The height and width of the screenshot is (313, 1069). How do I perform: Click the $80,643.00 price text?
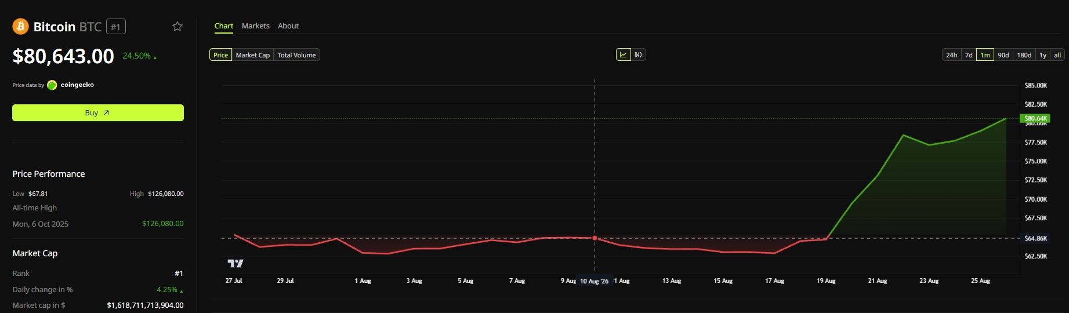tap(63, 56)
